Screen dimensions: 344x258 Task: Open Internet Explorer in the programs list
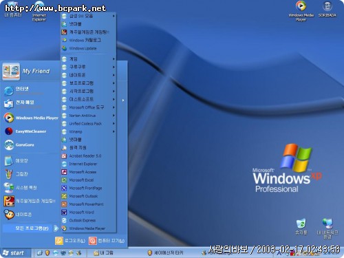88,164
